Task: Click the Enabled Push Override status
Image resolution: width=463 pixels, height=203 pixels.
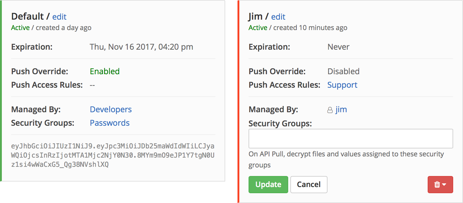Action: 105,71
